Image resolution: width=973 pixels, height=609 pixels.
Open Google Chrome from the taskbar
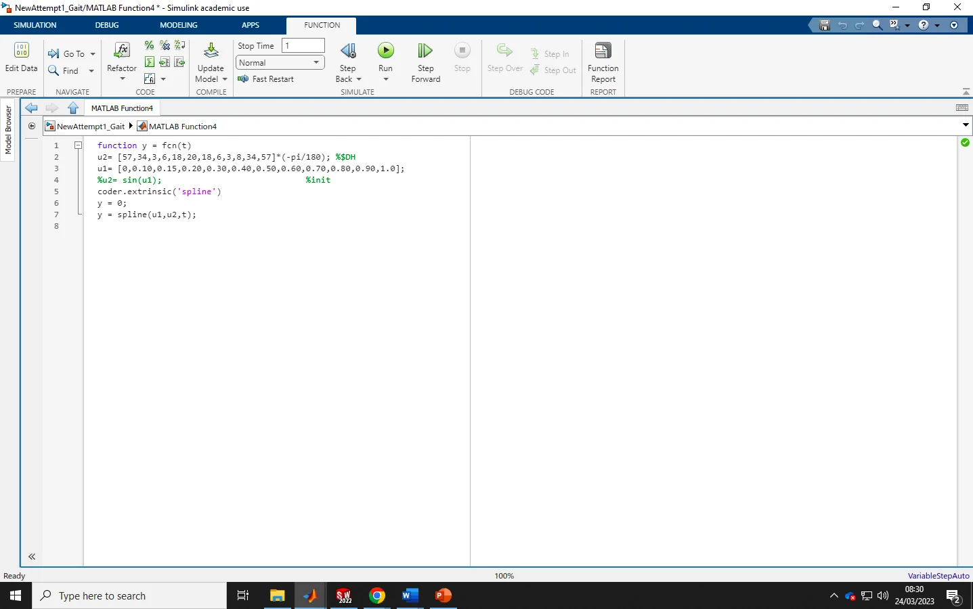(377, 595)
